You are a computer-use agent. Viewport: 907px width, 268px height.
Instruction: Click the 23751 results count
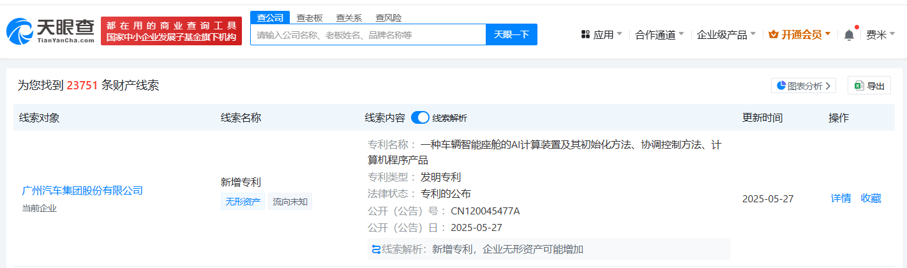point(82,86)
